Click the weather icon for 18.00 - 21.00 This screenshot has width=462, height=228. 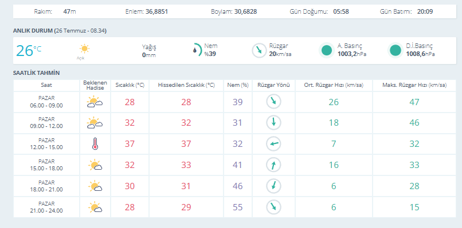95,186
